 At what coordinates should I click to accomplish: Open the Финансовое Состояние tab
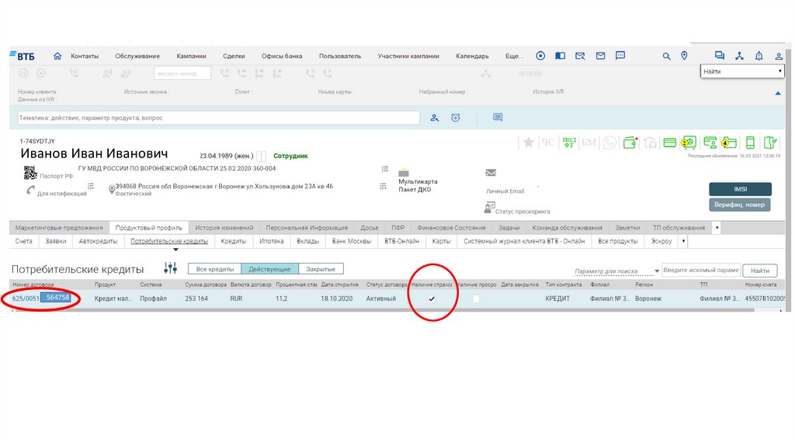(x=451, y=228)
